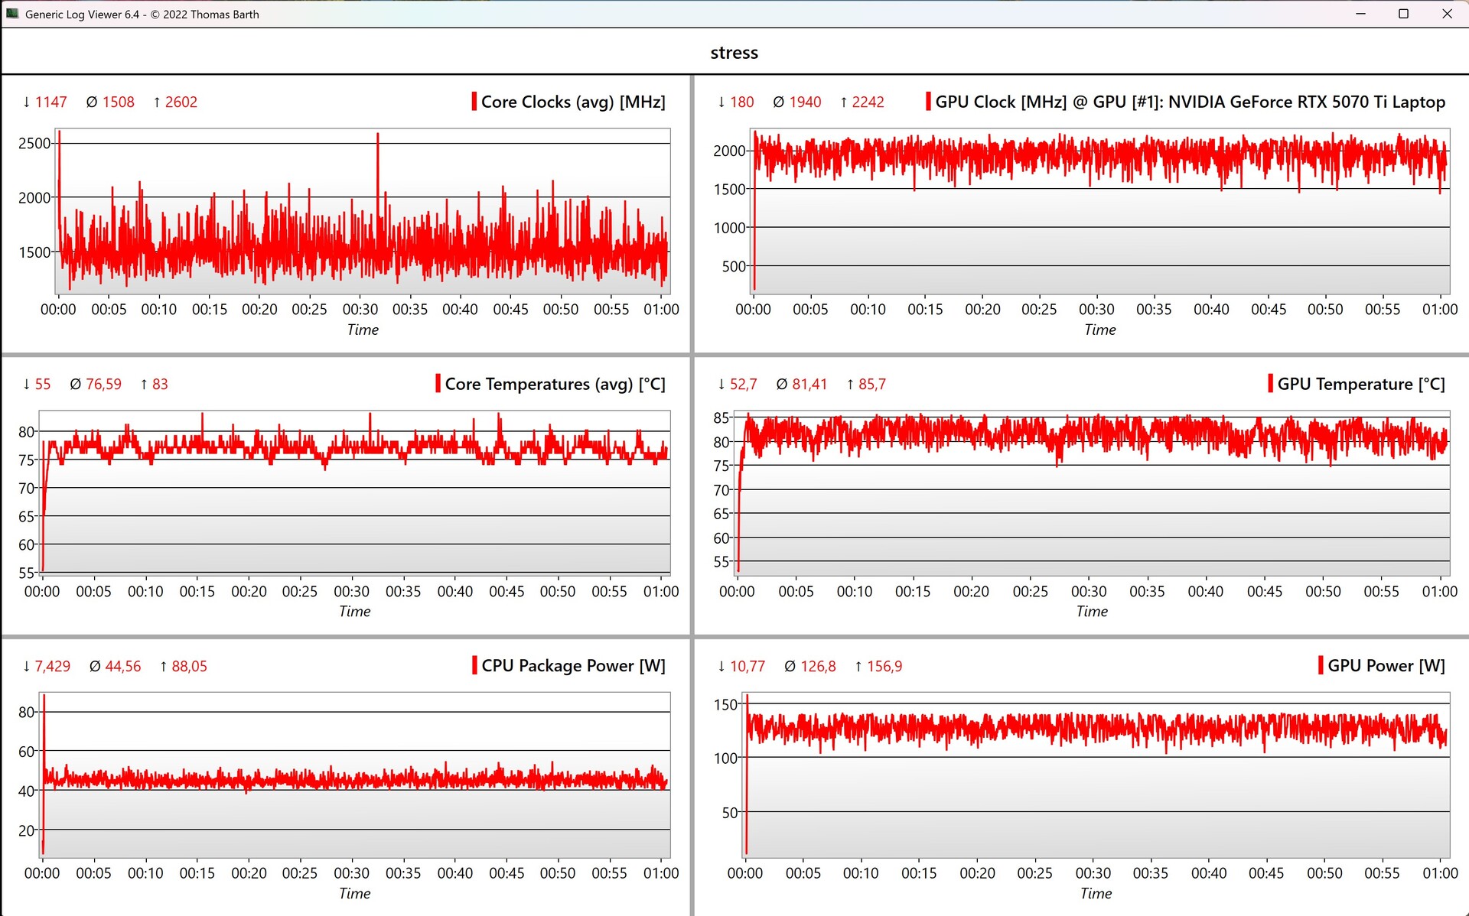Click red swatch beside Core Temperatures legend

tap(438, 383)
